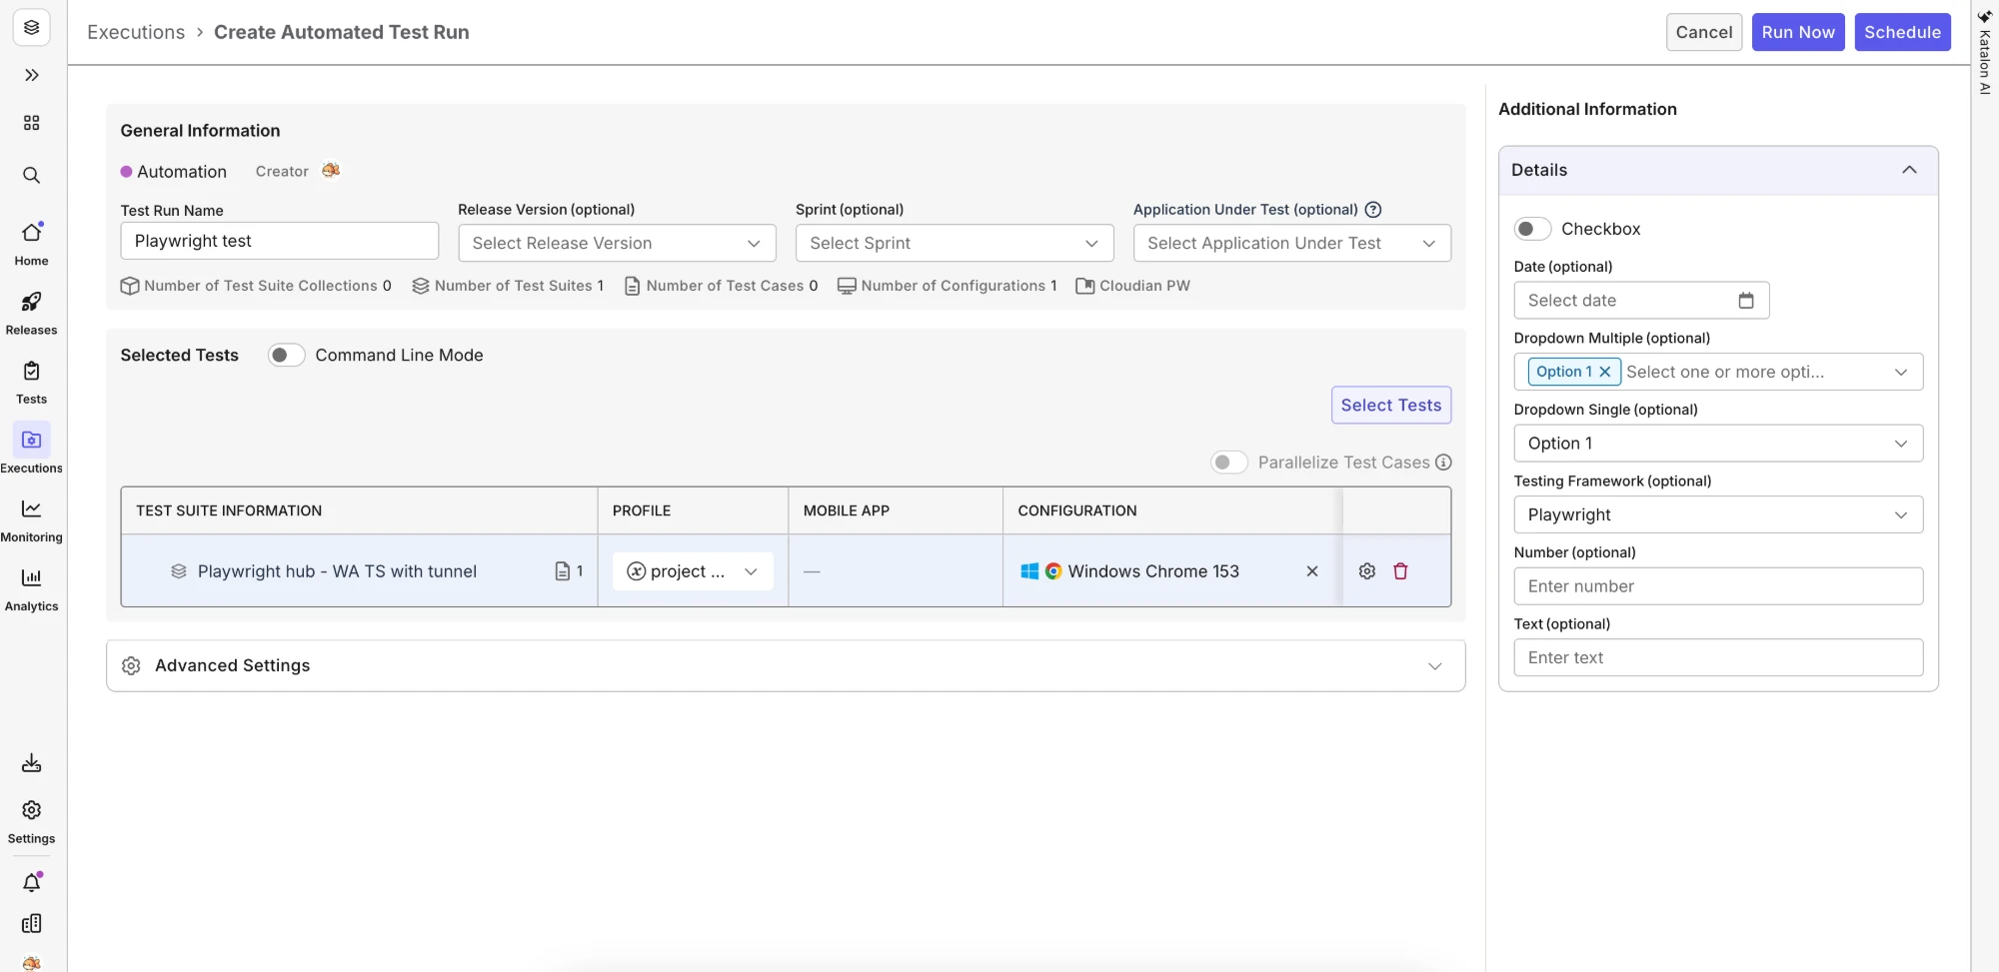Toggle Command Line Mode switch
The image size is (1999, 972).
(286, 356)
